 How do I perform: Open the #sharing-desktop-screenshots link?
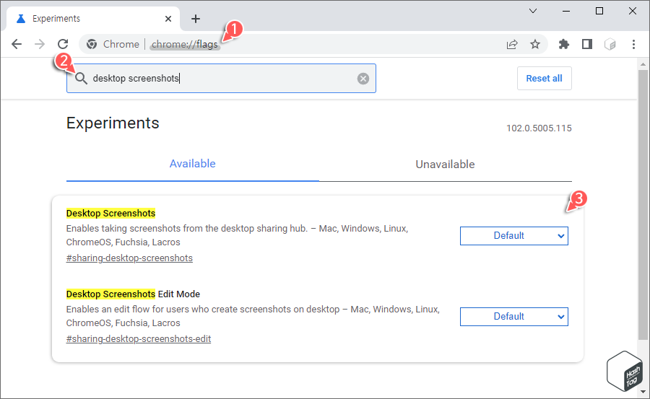point(129,258)
